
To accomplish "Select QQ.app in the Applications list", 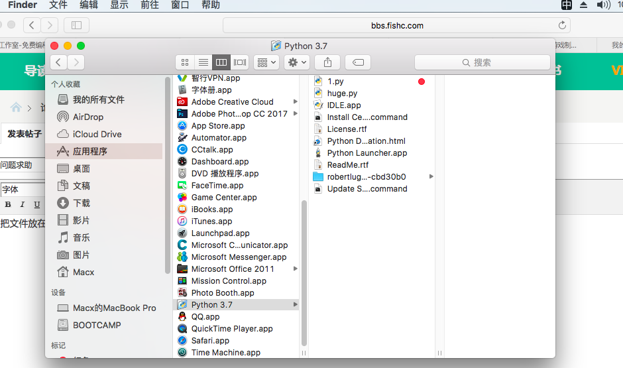I will [205, 317].
